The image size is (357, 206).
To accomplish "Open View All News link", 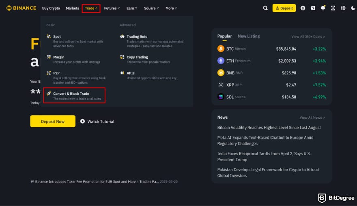I will click(x=312, y=118).
